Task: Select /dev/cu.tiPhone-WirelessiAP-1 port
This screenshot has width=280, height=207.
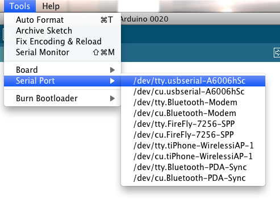Action: click(193, 156)
